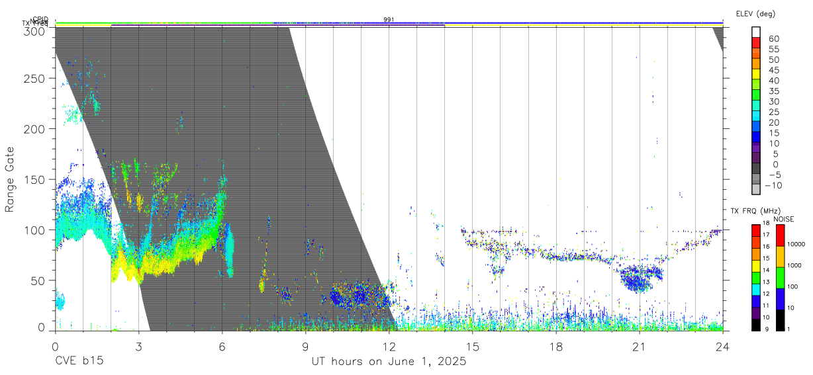Click the 'CVE b15' radar beam label
This screenshot has height=375, width=813.
coord(79,362)
